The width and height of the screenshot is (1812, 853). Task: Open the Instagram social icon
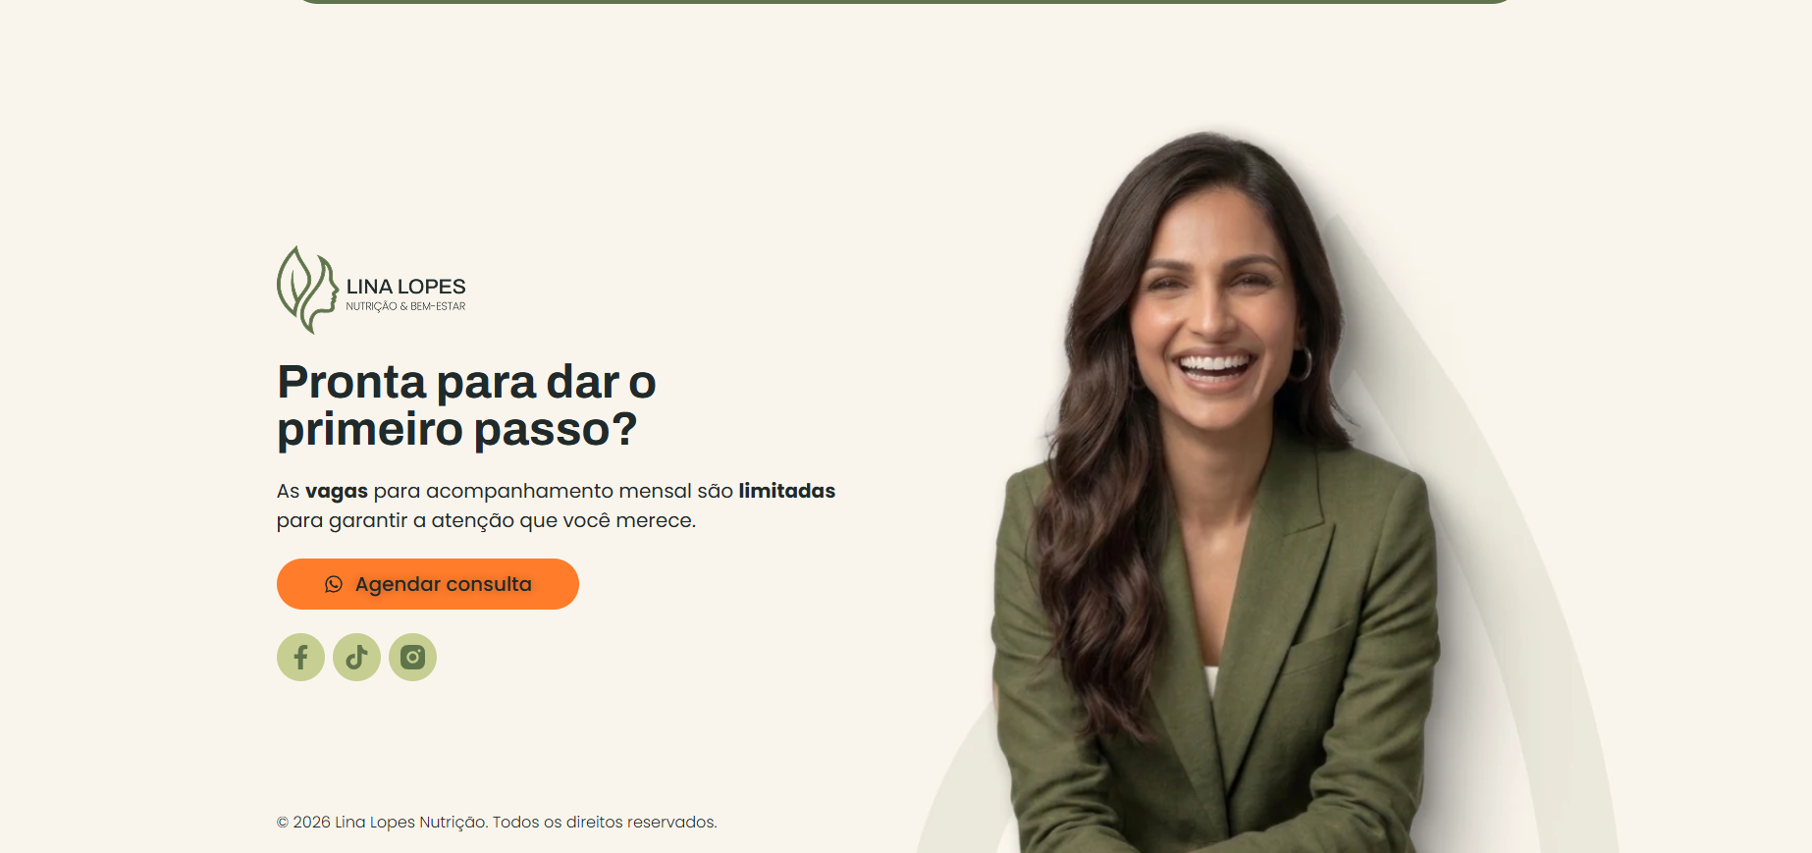tap(412, 657)
